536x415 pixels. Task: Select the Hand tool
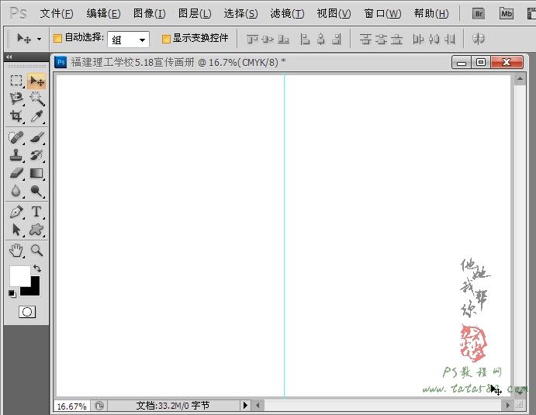point(16,251)
